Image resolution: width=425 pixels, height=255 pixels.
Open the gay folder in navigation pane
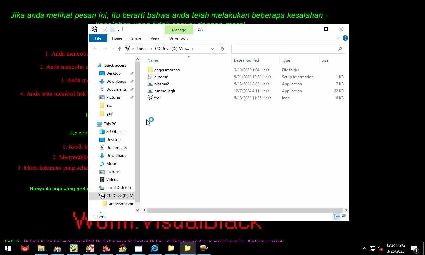[x=109, y=113]
